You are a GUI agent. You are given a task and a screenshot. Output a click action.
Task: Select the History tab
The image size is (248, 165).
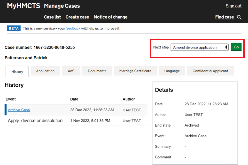[17, 72]
